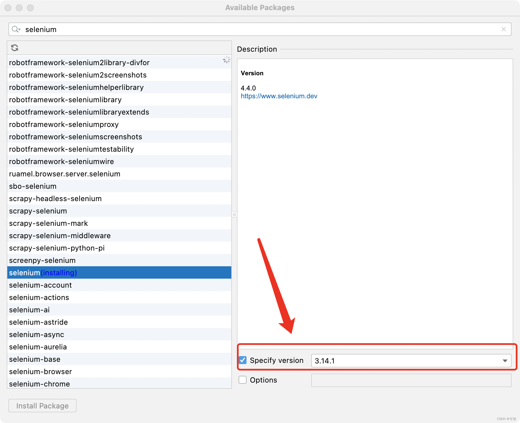Viewport: 520px width, 423px height.
Task: Click the splitter handle between list and description
Action: 234,215
